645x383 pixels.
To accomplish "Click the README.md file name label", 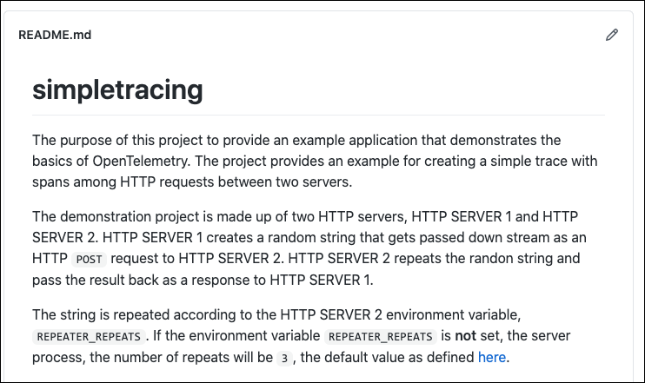I will [55, 36].
